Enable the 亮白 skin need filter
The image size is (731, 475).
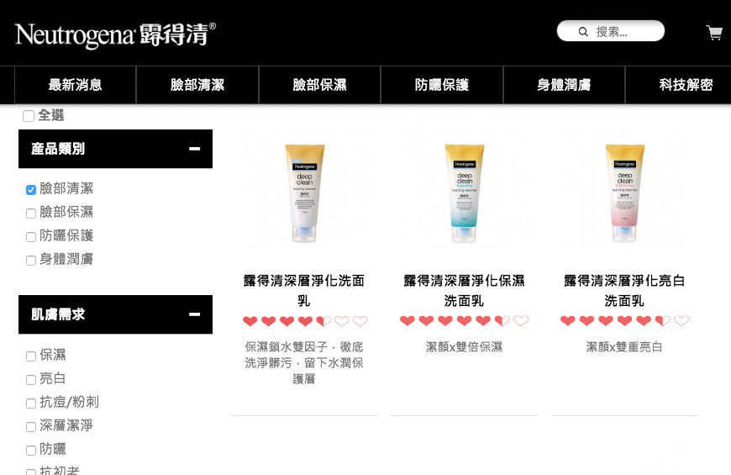pos(31,379)
